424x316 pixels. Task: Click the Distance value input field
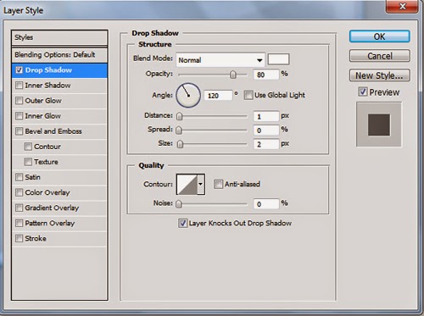[266, 116]
